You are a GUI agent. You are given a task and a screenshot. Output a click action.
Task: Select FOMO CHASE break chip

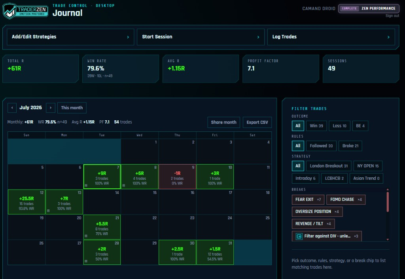346,199
